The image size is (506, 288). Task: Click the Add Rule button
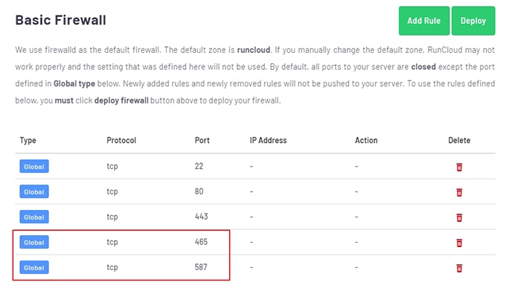pyautogui.click(x=423, y=21)
